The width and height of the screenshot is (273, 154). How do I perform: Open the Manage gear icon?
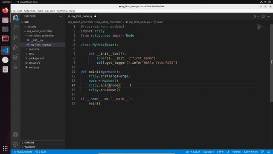[x=15, y=145]
